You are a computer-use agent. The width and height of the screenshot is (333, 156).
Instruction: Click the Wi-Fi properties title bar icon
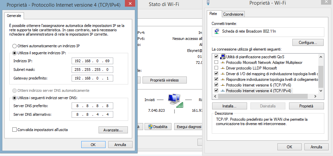pos(208,3)
